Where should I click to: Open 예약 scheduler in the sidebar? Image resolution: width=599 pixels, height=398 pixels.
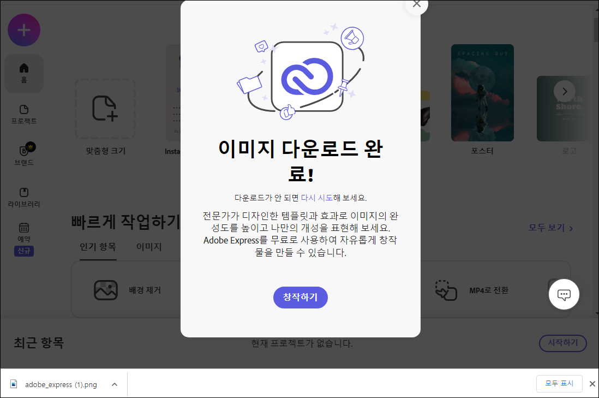point(24,233)
